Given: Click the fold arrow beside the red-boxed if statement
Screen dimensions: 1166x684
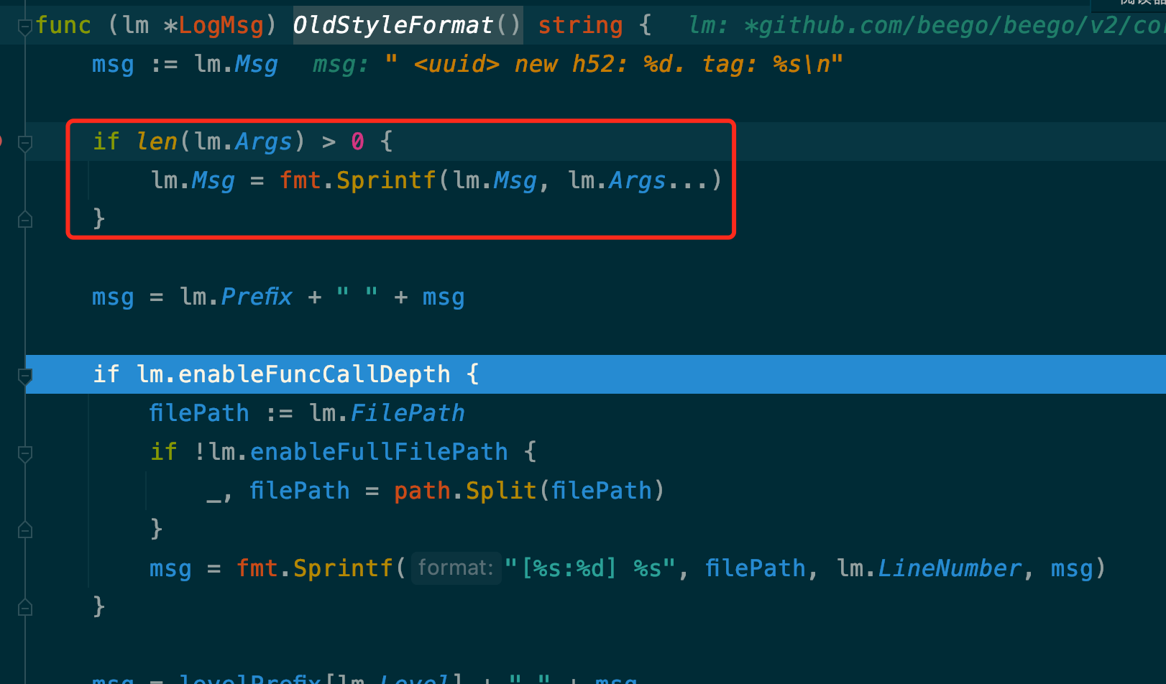Looking at the screenshot, I should tap(24, 142).
